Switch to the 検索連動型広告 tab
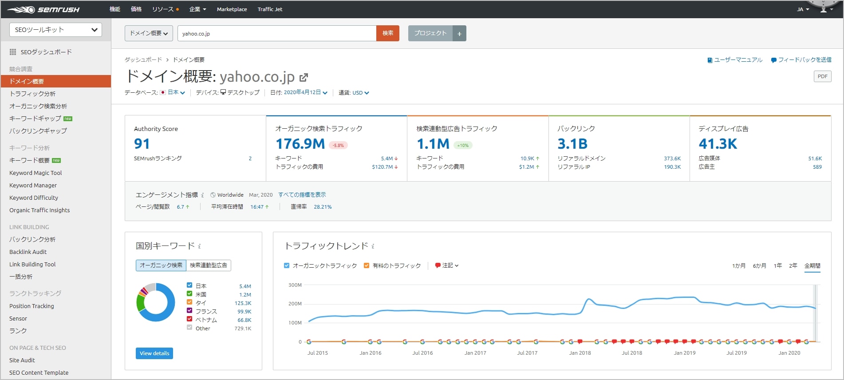Image resolution: width=844 pixels, height=380 pixels. point(209,265)
